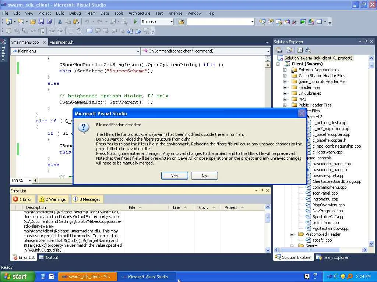Toggle auto-hide pin on Solution Explorer
The height and width of the screenshot is (282, 377).
click(366, 41)
